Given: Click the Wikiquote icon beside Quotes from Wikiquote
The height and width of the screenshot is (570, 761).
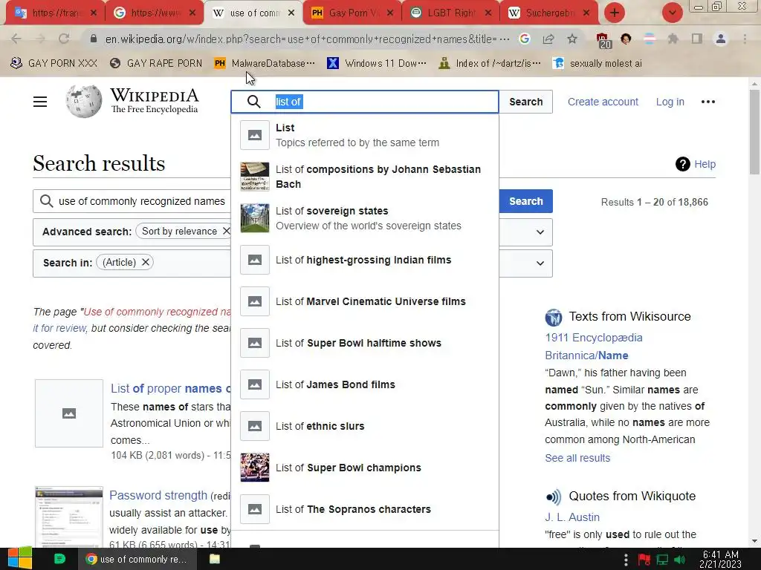Looking at the screenshot, I should (553, 497).
